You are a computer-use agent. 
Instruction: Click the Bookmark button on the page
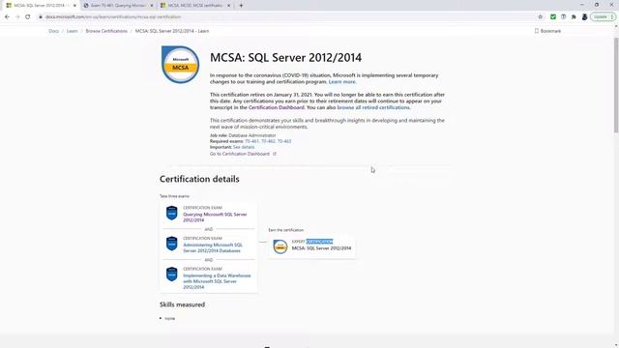[x=547, y=31]
